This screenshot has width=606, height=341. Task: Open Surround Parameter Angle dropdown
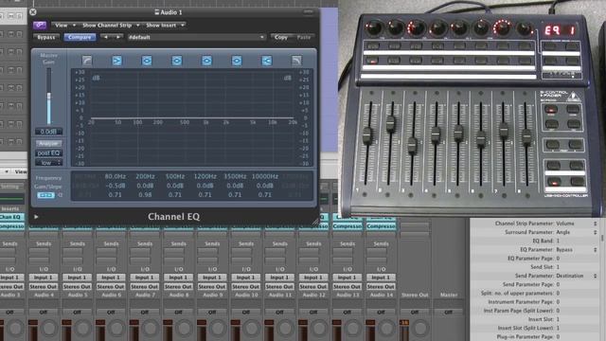coord(577,232)
